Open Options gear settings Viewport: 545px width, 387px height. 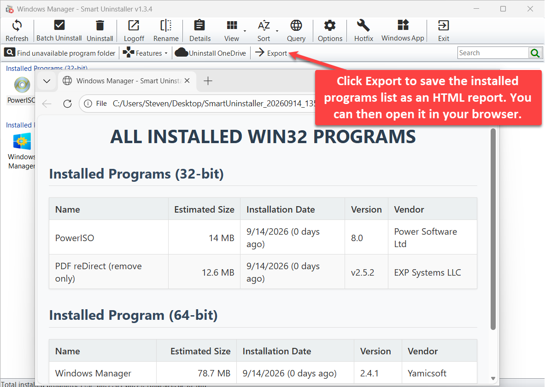click(x=330, y=30)
